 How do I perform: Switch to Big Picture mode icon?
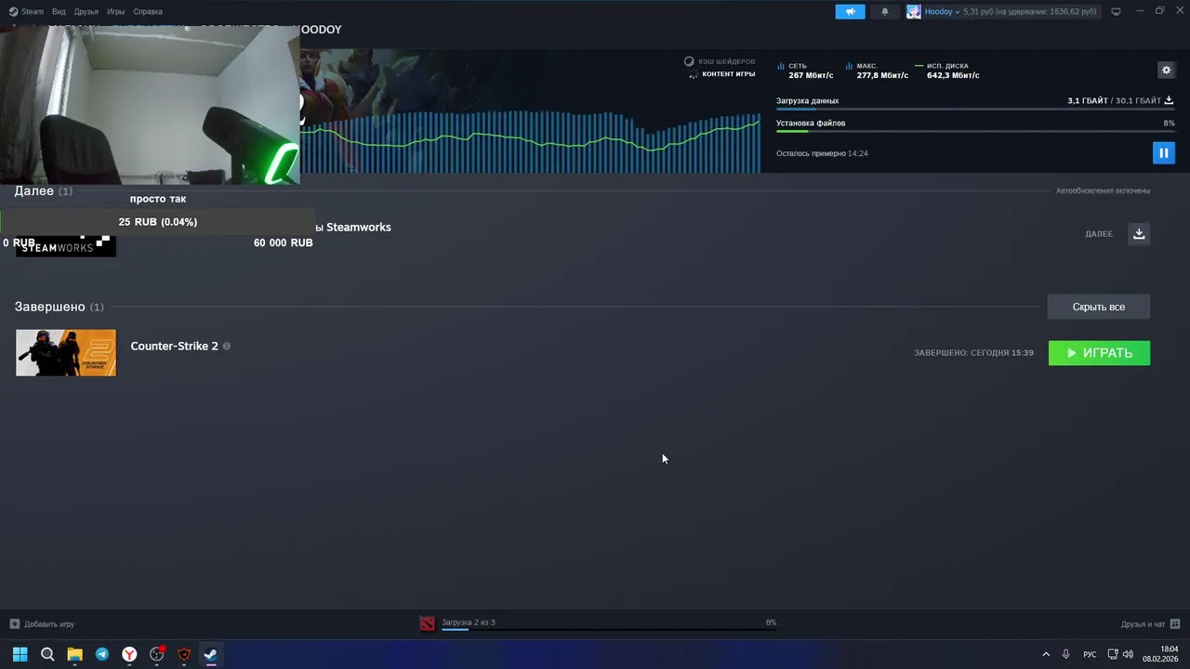point(1116,11)
